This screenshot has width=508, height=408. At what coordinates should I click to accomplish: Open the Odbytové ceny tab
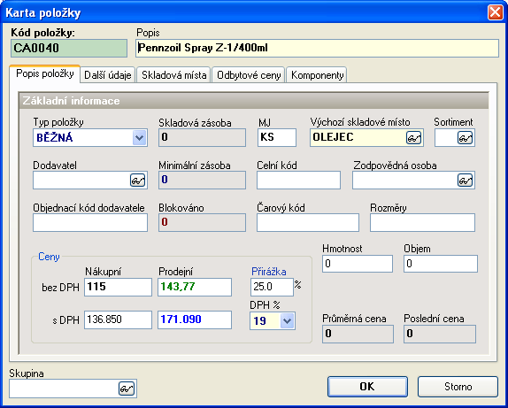tap(249, 75)
